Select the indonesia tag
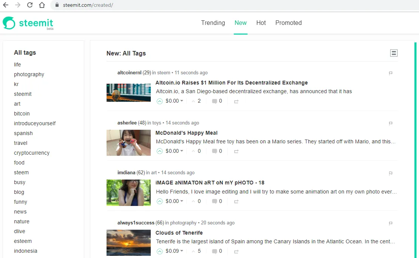 [x=25, y=251]
